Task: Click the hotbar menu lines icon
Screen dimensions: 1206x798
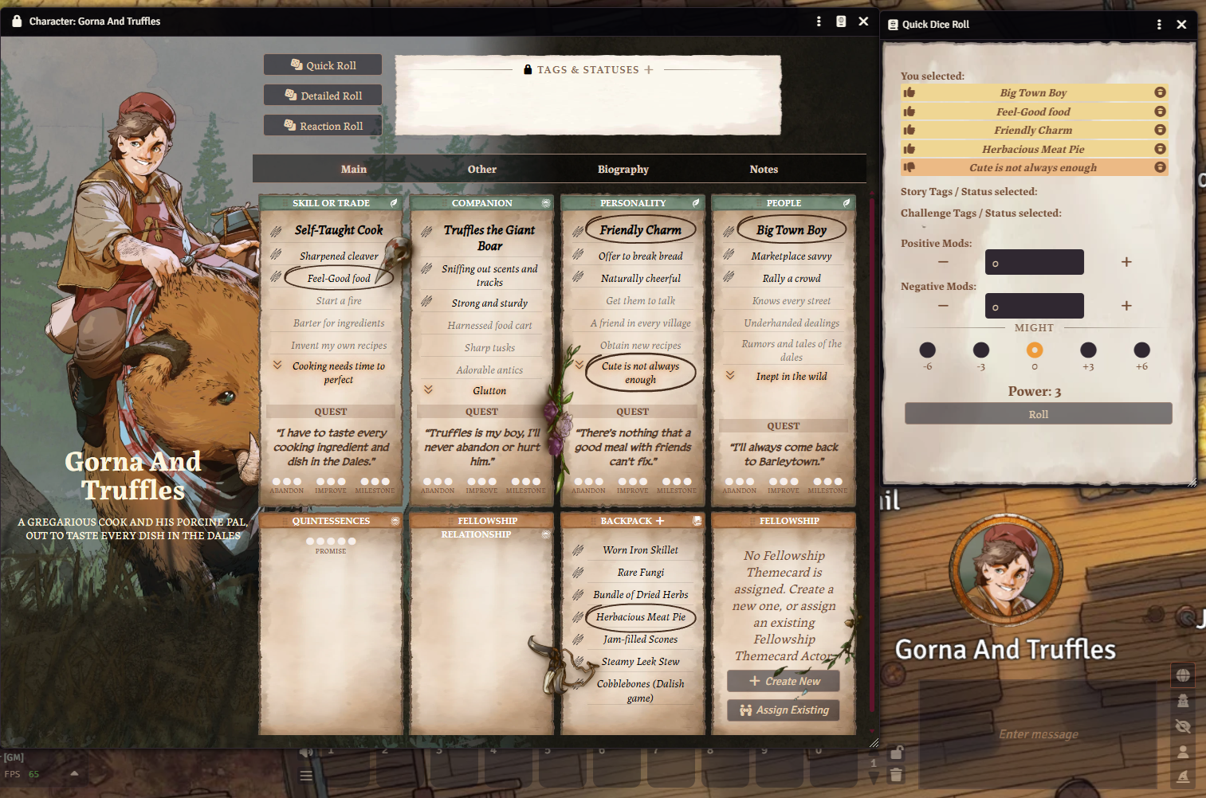Action: coord(306,775)
